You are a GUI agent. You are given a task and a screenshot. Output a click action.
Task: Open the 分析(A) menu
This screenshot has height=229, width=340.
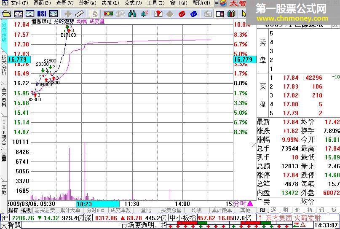(x=88, y=3)
